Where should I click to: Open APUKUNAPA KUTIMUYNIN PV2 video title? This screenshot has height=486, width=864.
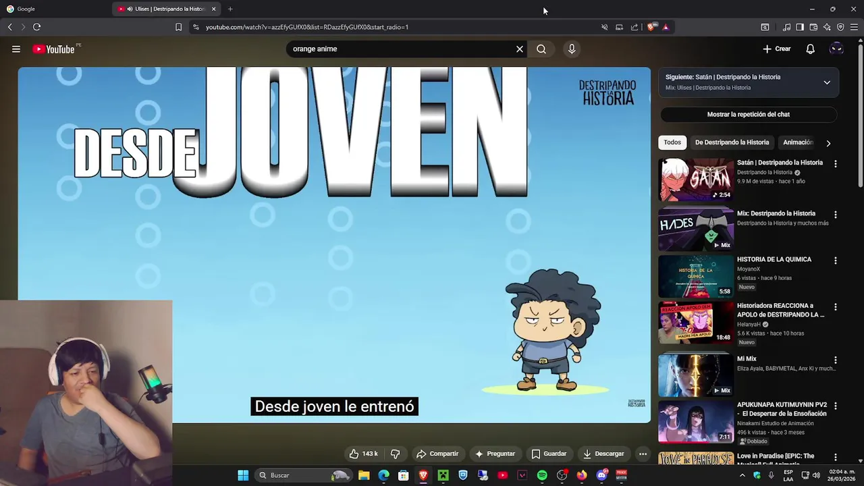782,409
